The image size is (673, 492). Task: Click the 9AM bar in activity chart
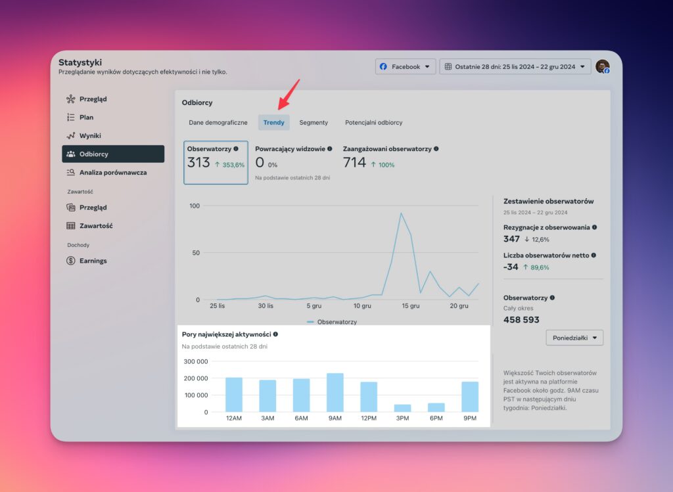pyautogui.click(x=335, y=392)
